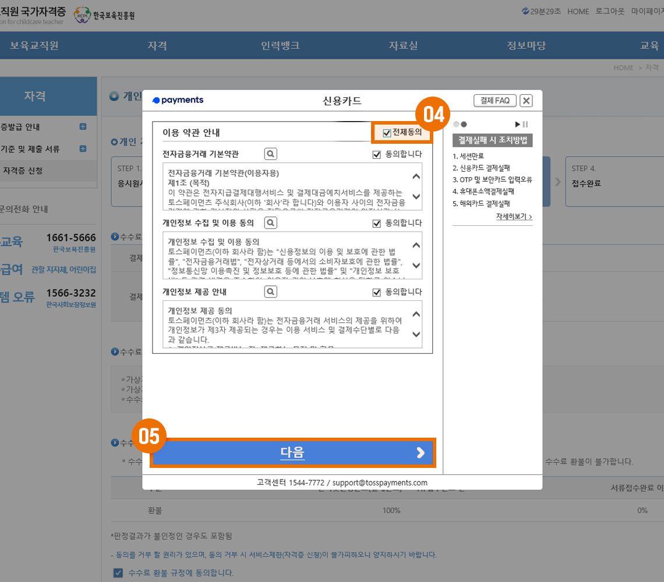Image resolution: width=664 pixels, height=582 pixels.
Task: Expand the 증발급 안내 plus icon
Action: click(x=83, y=127)
